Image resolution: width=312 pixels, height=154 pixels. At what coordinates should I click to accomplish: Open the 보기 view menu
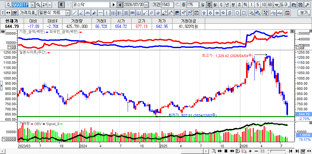point(304,13)
